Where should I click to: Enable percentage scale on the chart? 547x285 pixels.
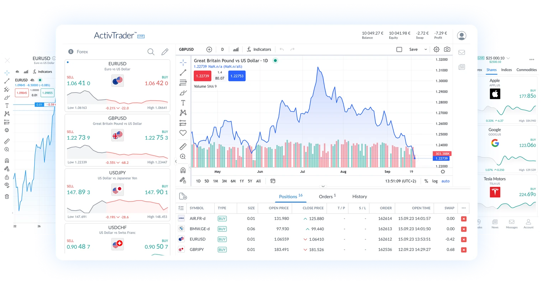pos(426,181)
